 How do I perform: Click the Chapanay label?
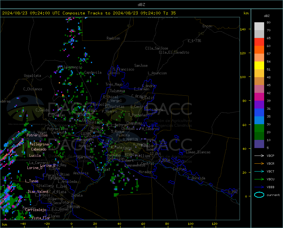click(134, 123)
